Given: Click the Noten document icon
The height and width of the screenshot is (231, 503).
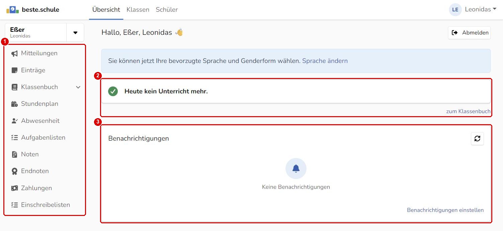Looking at the screenshot, I should 14,154.
